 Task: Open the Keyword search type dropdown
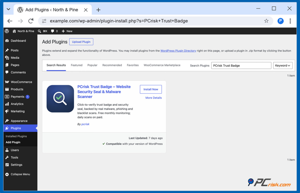283,66
